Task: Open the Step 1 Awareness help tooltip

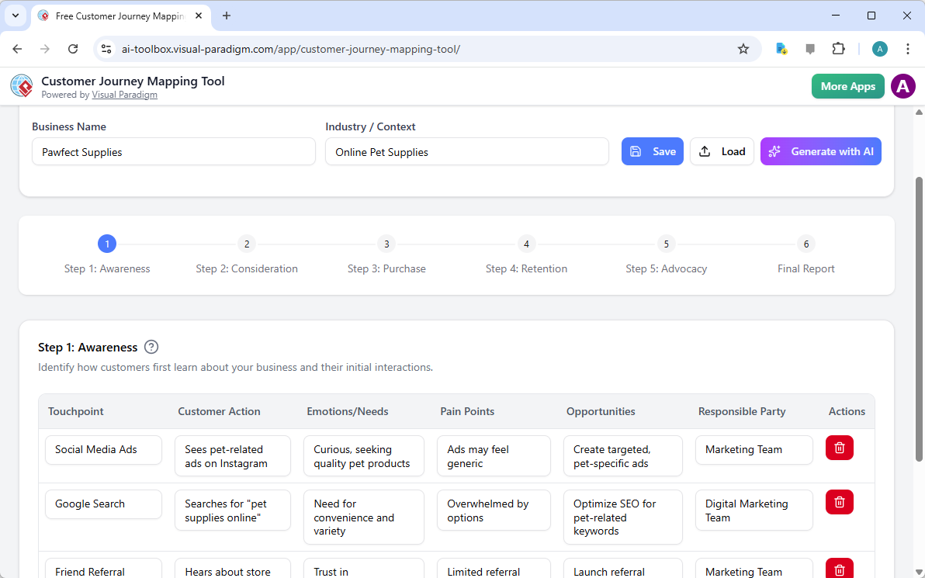Action: coord(151,347)
